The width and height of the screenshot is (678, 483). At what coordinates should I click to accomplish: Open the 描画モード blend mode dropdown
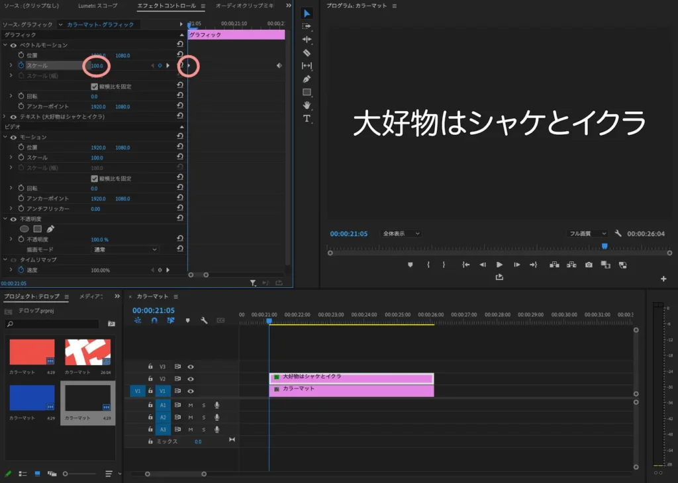coord(124,249)
